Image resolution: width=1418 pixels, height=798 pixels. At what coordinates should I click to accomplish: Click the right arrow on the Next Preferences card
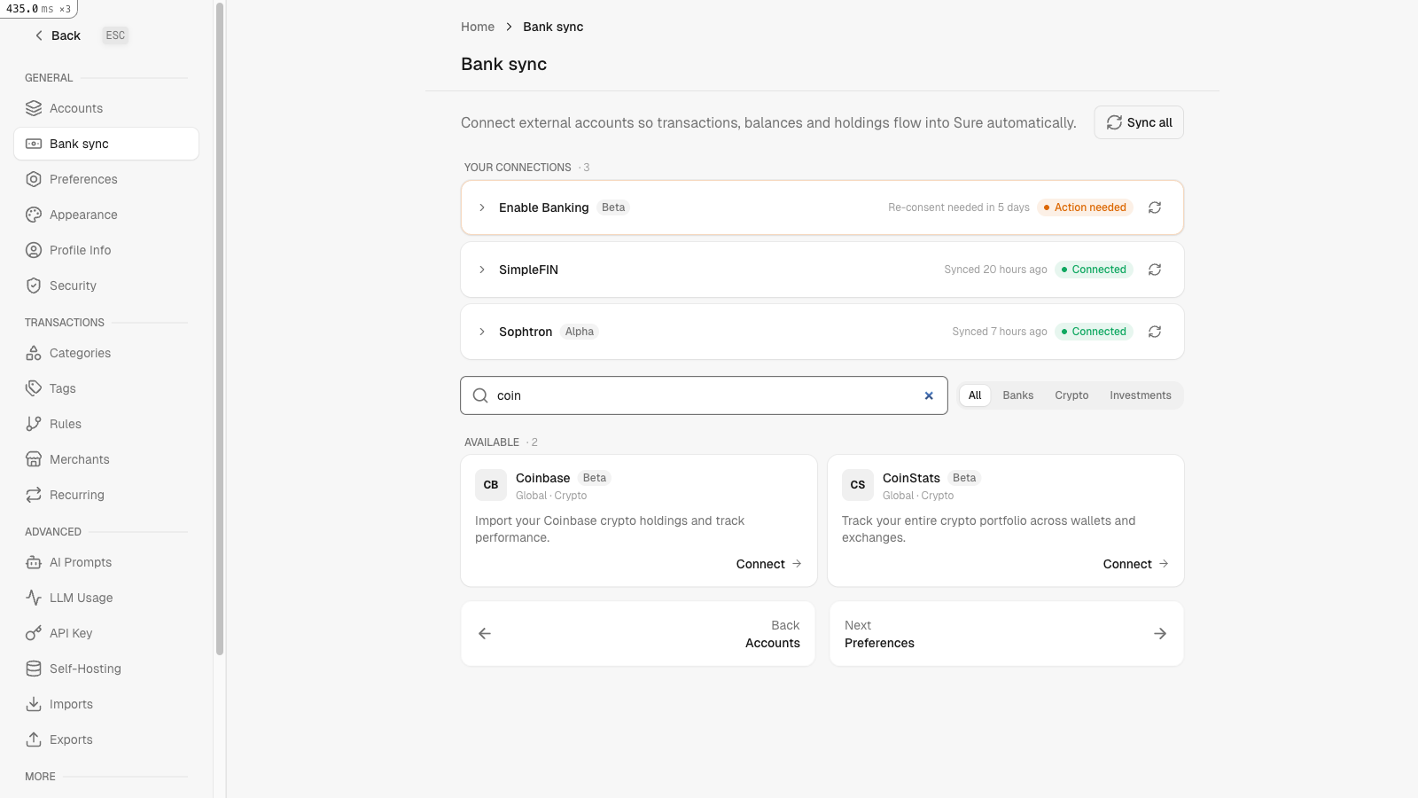(1160, 633)
